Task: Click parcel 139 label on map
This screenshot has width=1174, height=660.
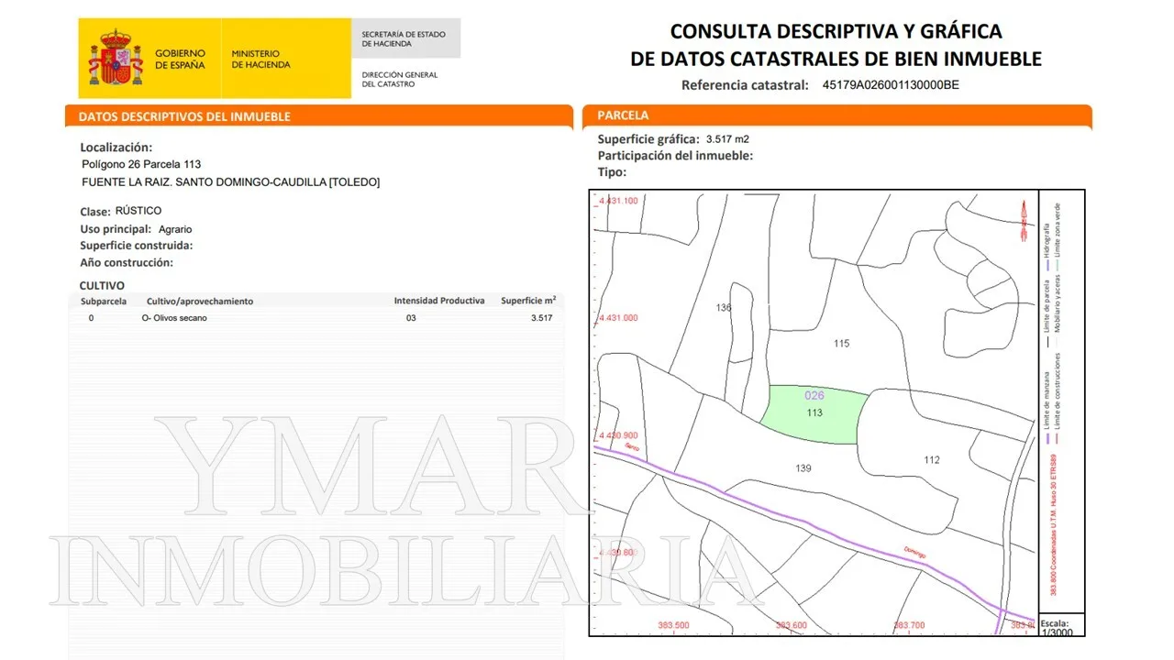Action: [803, 468]
